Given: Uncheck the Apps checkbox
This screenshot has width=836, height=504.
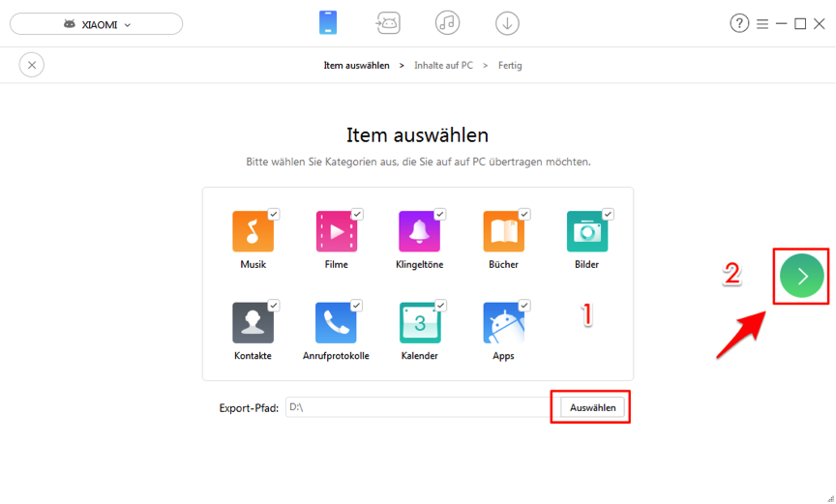Looking at the screenshot, I should pos(524,306).
